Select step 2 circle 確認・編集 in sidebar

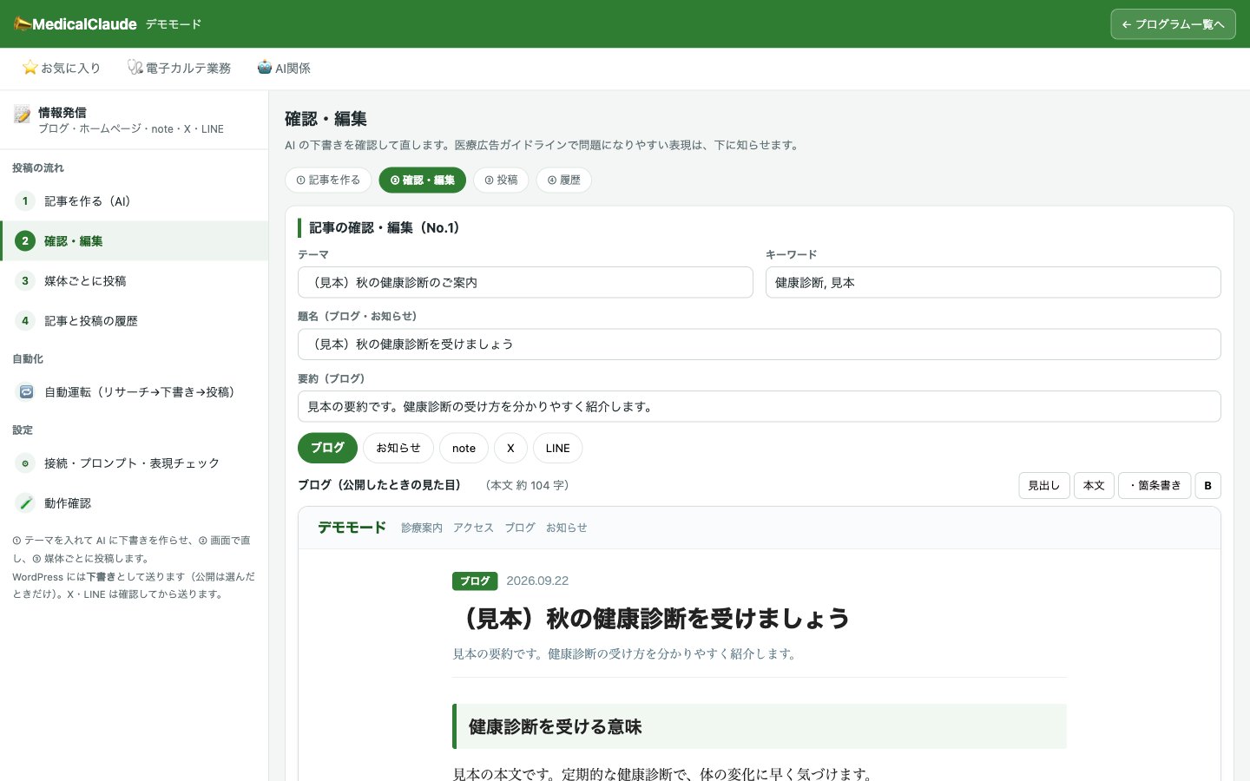(x=25, y=241)
